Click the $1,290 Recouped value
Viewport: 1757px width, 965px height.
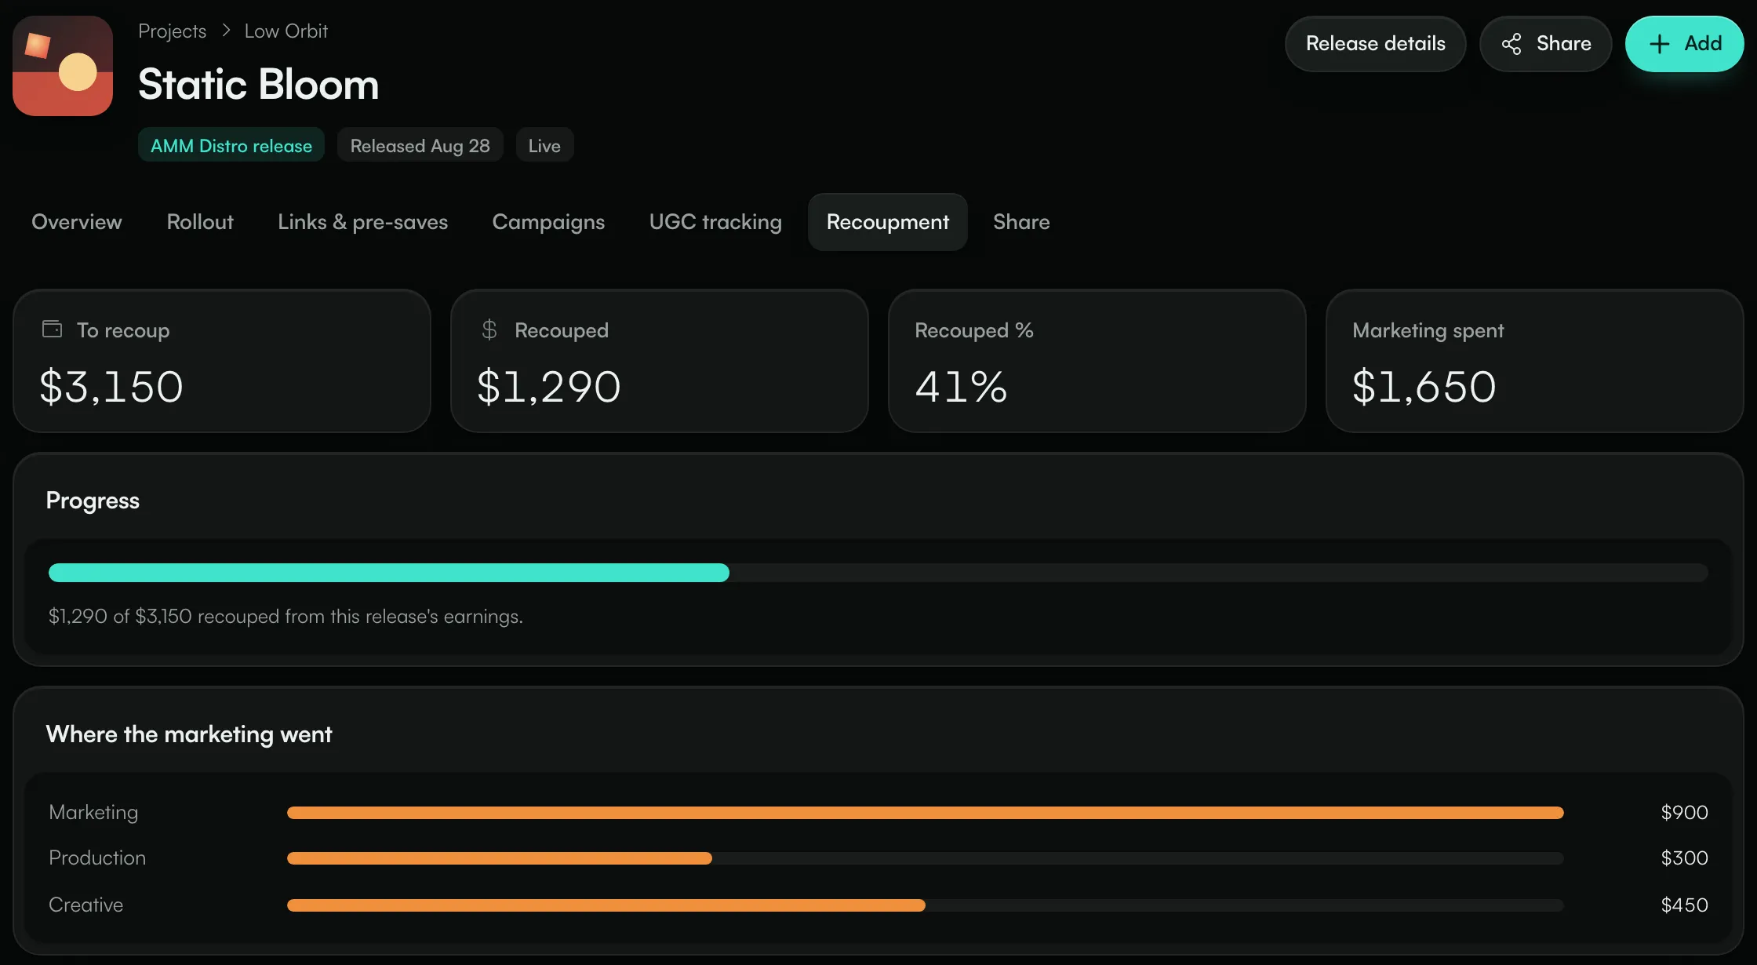point(549,387)
